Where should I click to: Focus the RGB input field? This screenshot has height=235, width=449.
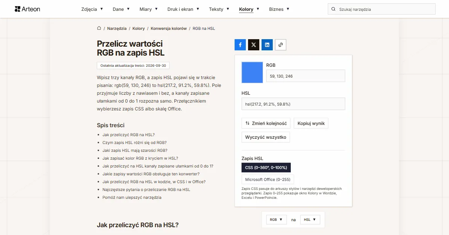(x=306, y=76)
